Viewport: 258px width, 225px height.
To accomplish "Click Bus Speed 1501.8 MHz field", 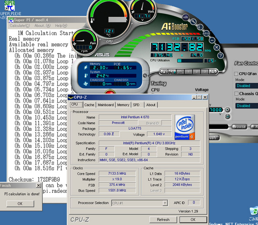I will [117, 190].
